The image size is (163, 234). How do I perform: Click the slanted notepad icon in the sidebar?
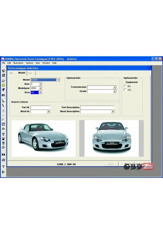[x=4, y=81]
